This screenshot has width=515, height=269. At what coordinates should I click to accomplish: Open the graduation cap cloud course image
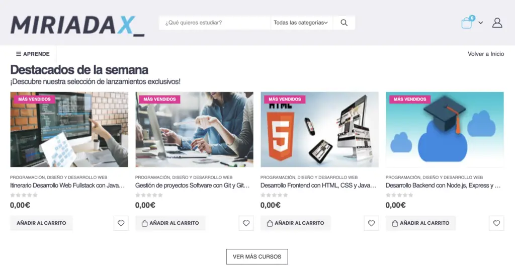445,129
